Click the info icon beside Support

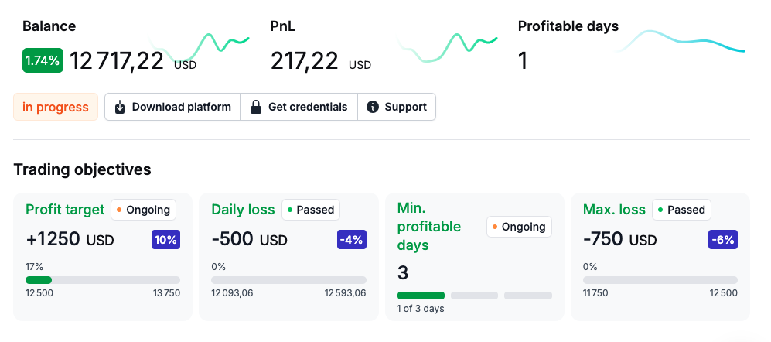pyautogui.click(x=372, y=108)
